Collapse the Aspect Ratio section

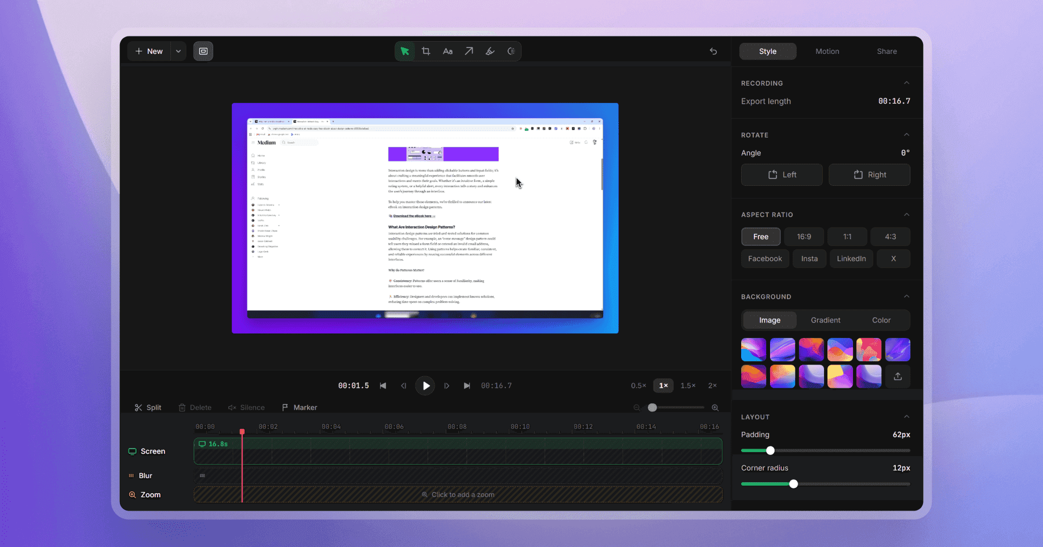[x=906, y=215]
